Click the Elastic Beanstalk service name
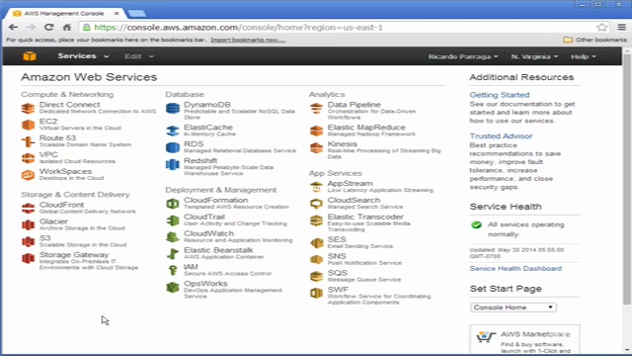The width and height of the screenshot is (632, 356). click(218, 250)
